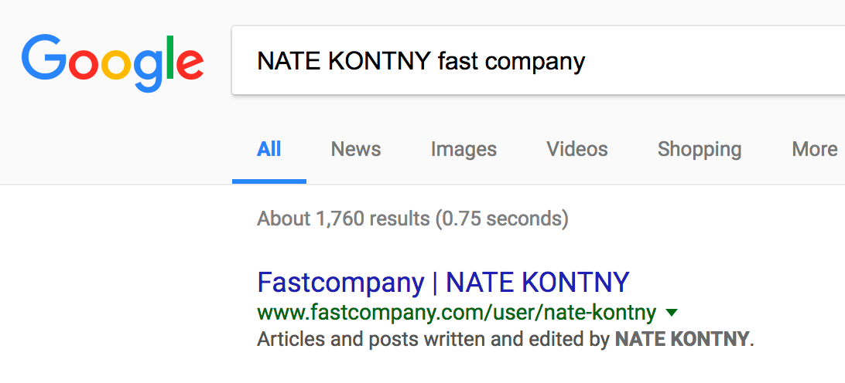Screen dimensions: 845x383
Task: Click the www.fastcompany.com/user/nate-kontny URL text
Action: pos(457,313)
